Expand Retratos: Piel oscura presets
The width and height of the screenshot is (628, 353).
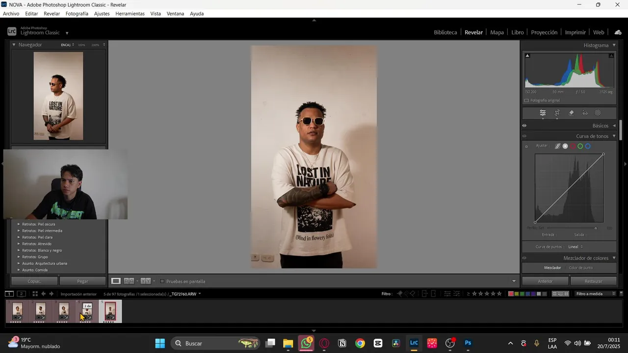point(19,224)
